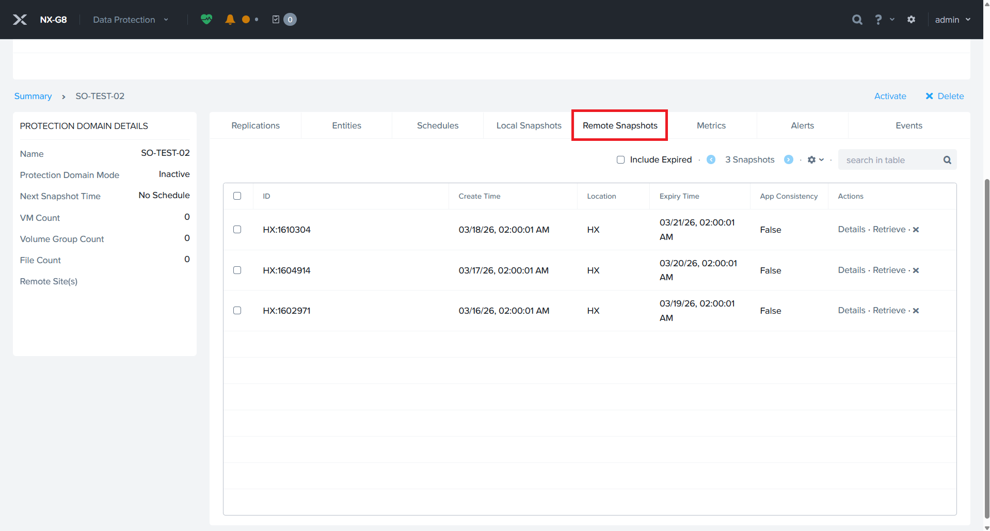Enable the Include Expired checkbox

point(620,160)
